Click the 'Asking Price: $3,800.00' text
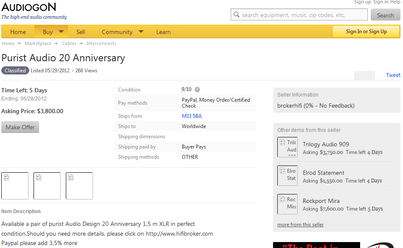Image resolution: width=403 pixels, height=248 pixels. coord(32,111)
